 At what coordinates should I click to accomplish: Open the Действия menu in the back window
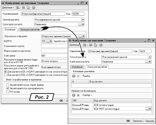pyautogui.click(x=8, y=8)
